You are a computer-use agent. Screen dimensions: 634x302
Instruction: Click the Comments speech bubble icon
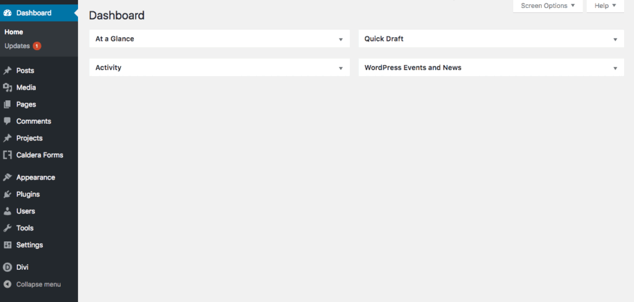[x=7, y=121]
